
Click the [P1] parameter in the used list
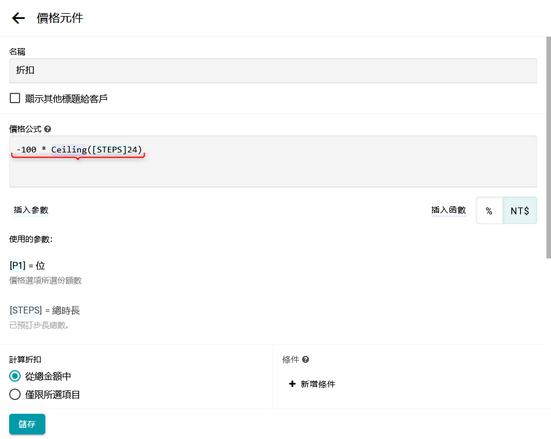pos(17,266)
